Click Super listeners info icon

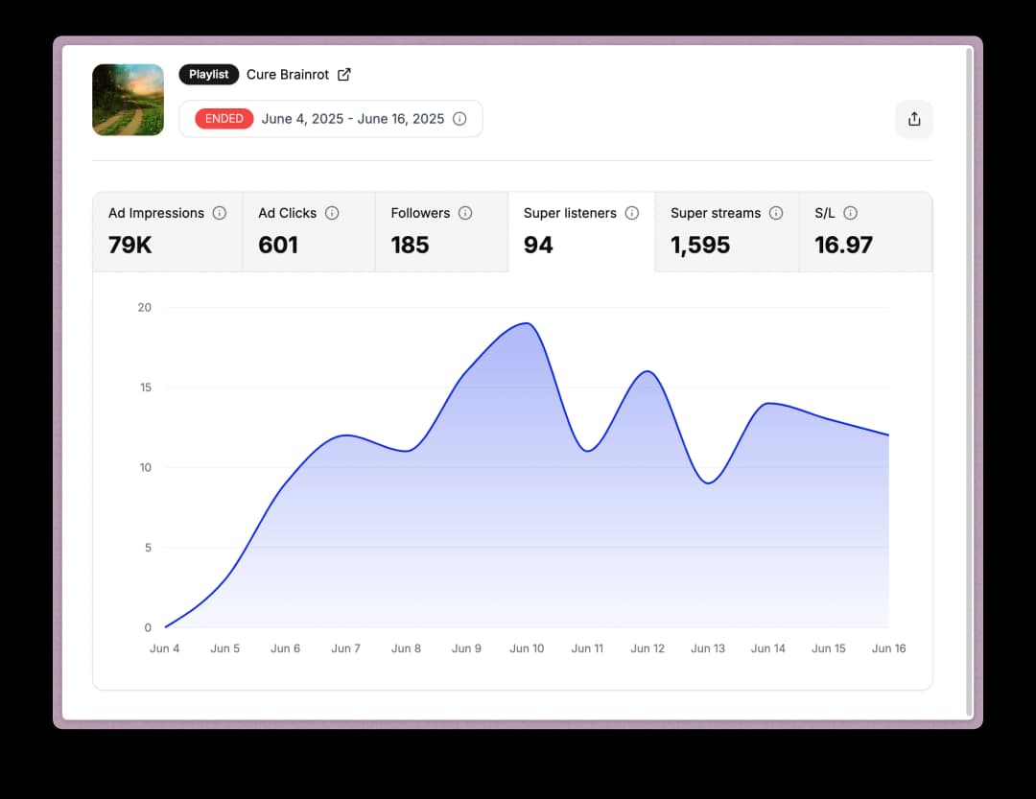(x=632, y=213)
